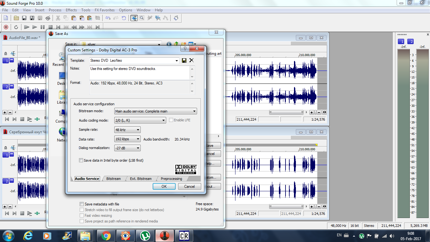Image resolution: width=430 pixels, height=242 pixels.
Task: Click inside the Notes text field
Action: 140,73
